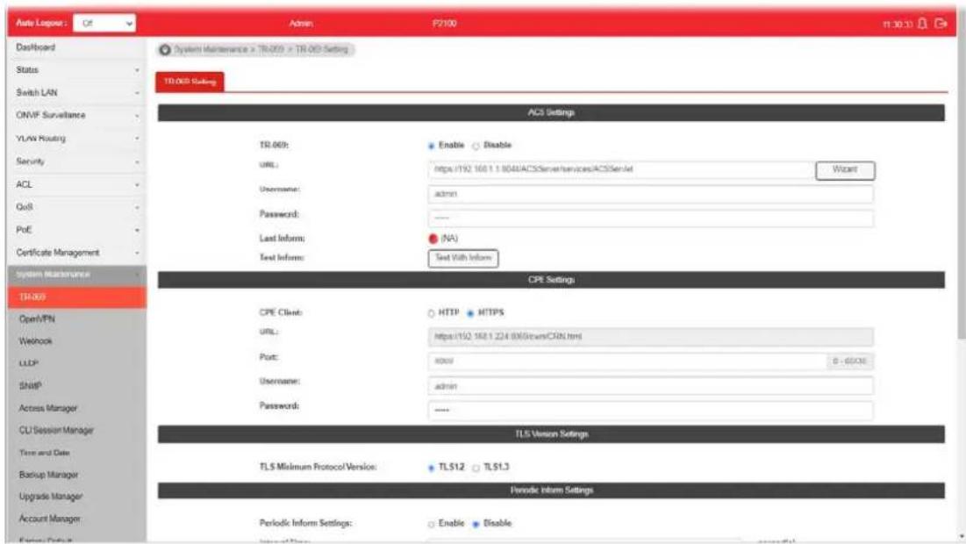The height and width of the screenshot is (544, 966).
Task: Click the Wizard button
Action: click(845, 170)
